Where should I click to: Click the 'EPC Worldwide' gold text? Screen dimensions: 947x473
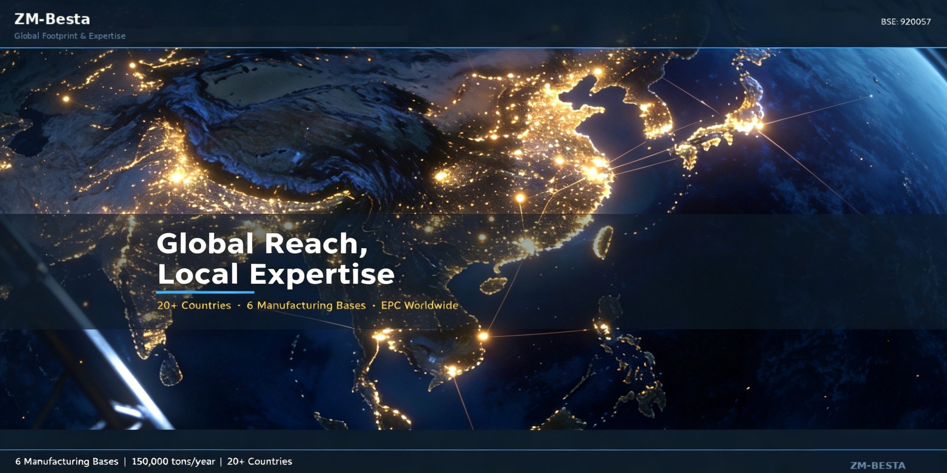click(x=419, y=306)
